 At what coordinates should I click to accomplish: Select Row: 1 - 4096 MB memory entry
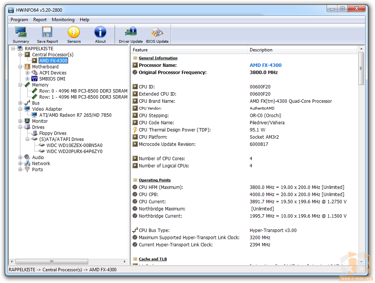click(83, 97)
